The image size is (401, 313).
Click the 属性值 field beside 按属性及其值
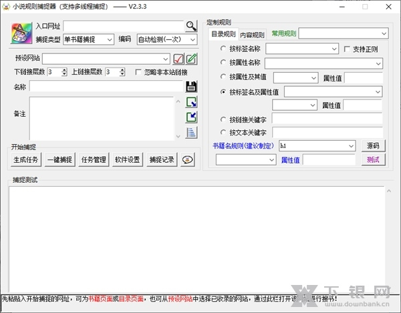[364, 77]
